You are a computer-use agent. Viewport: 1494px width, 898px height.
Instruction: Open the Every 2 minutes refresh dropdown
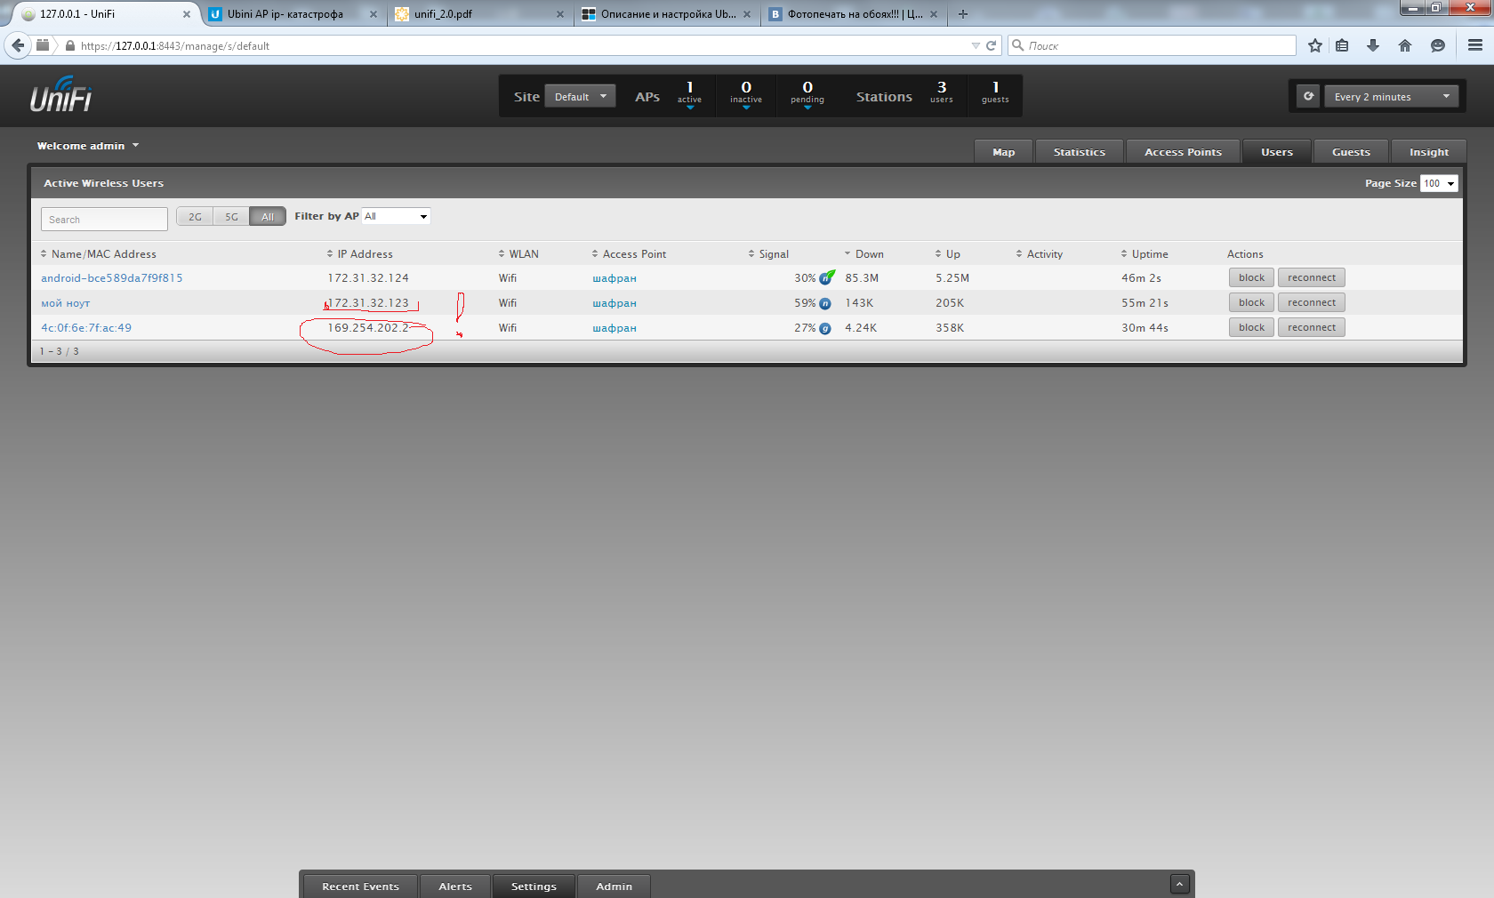(x=1392, y=97)
